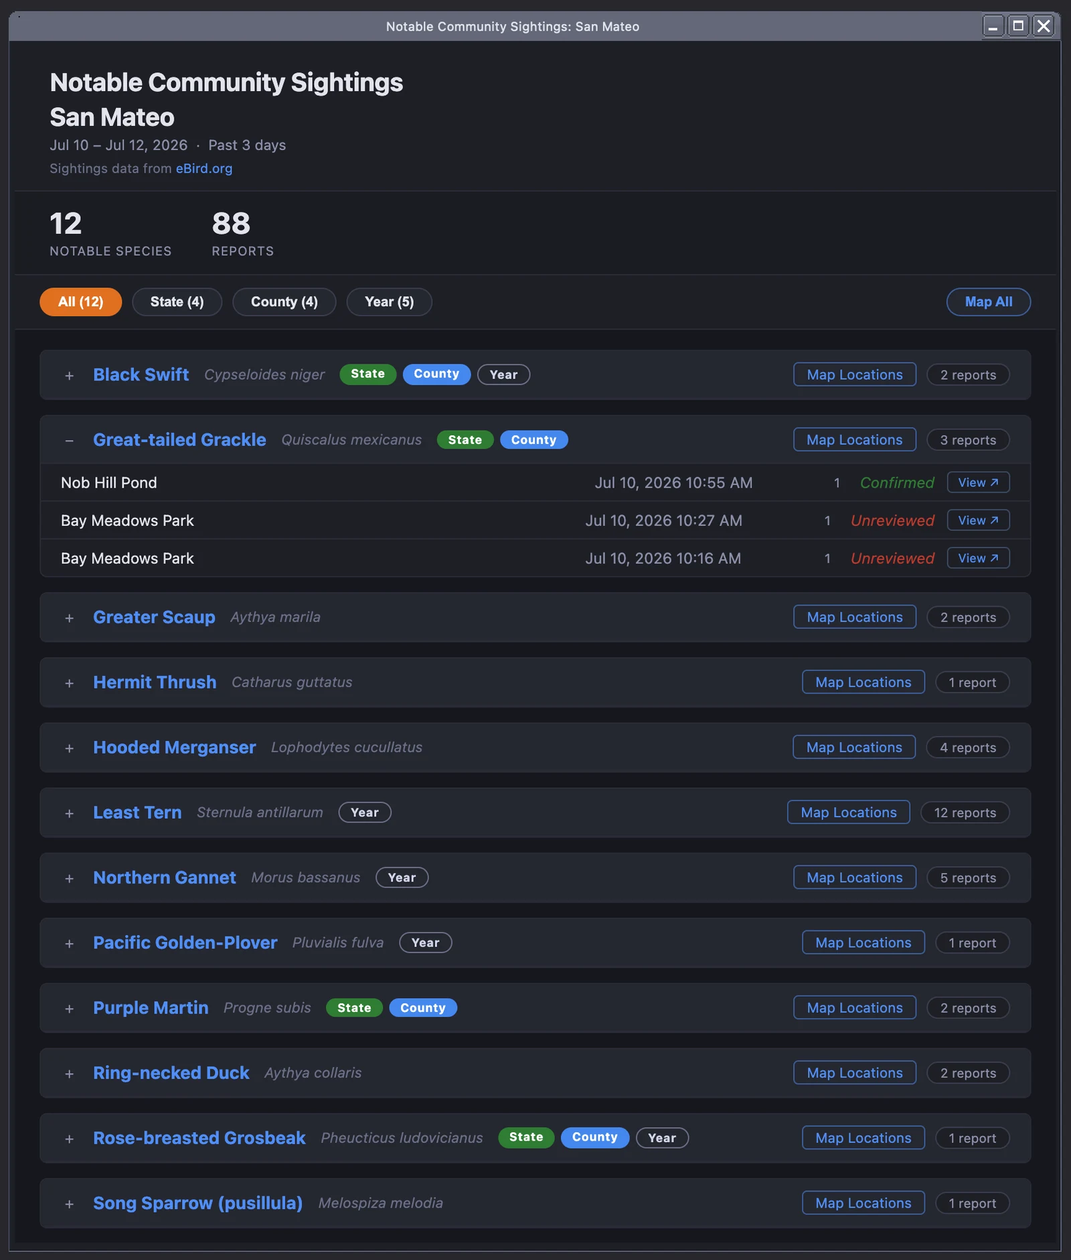This screenshot has width=1071, height=1260.
Task: Map Locations for Ring-necked Duck
Action: pos(855,1073)
